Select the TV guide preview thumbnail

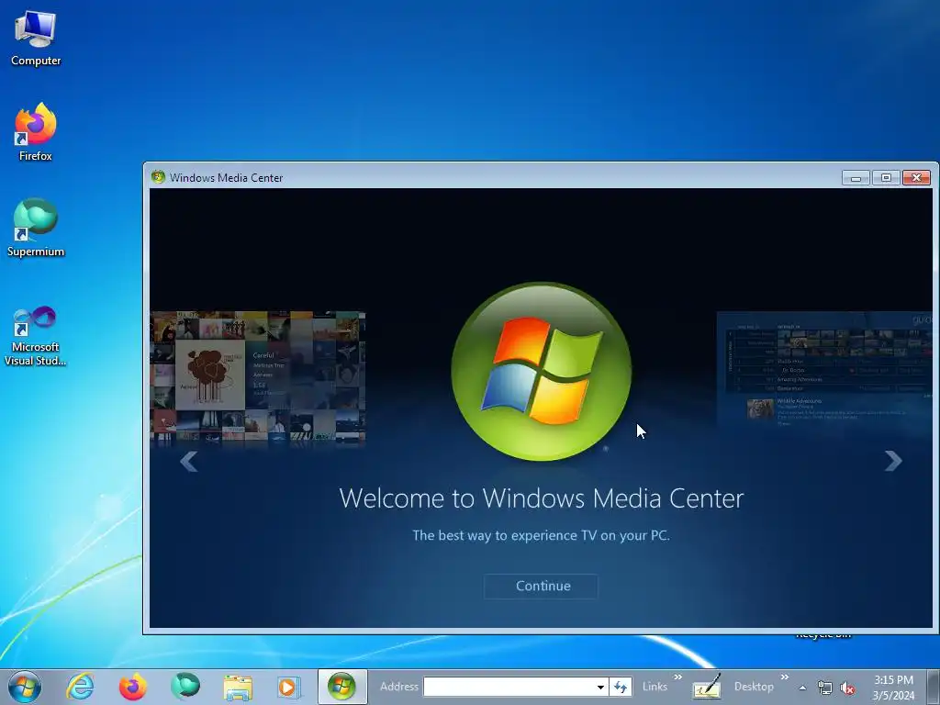[824, 371]
